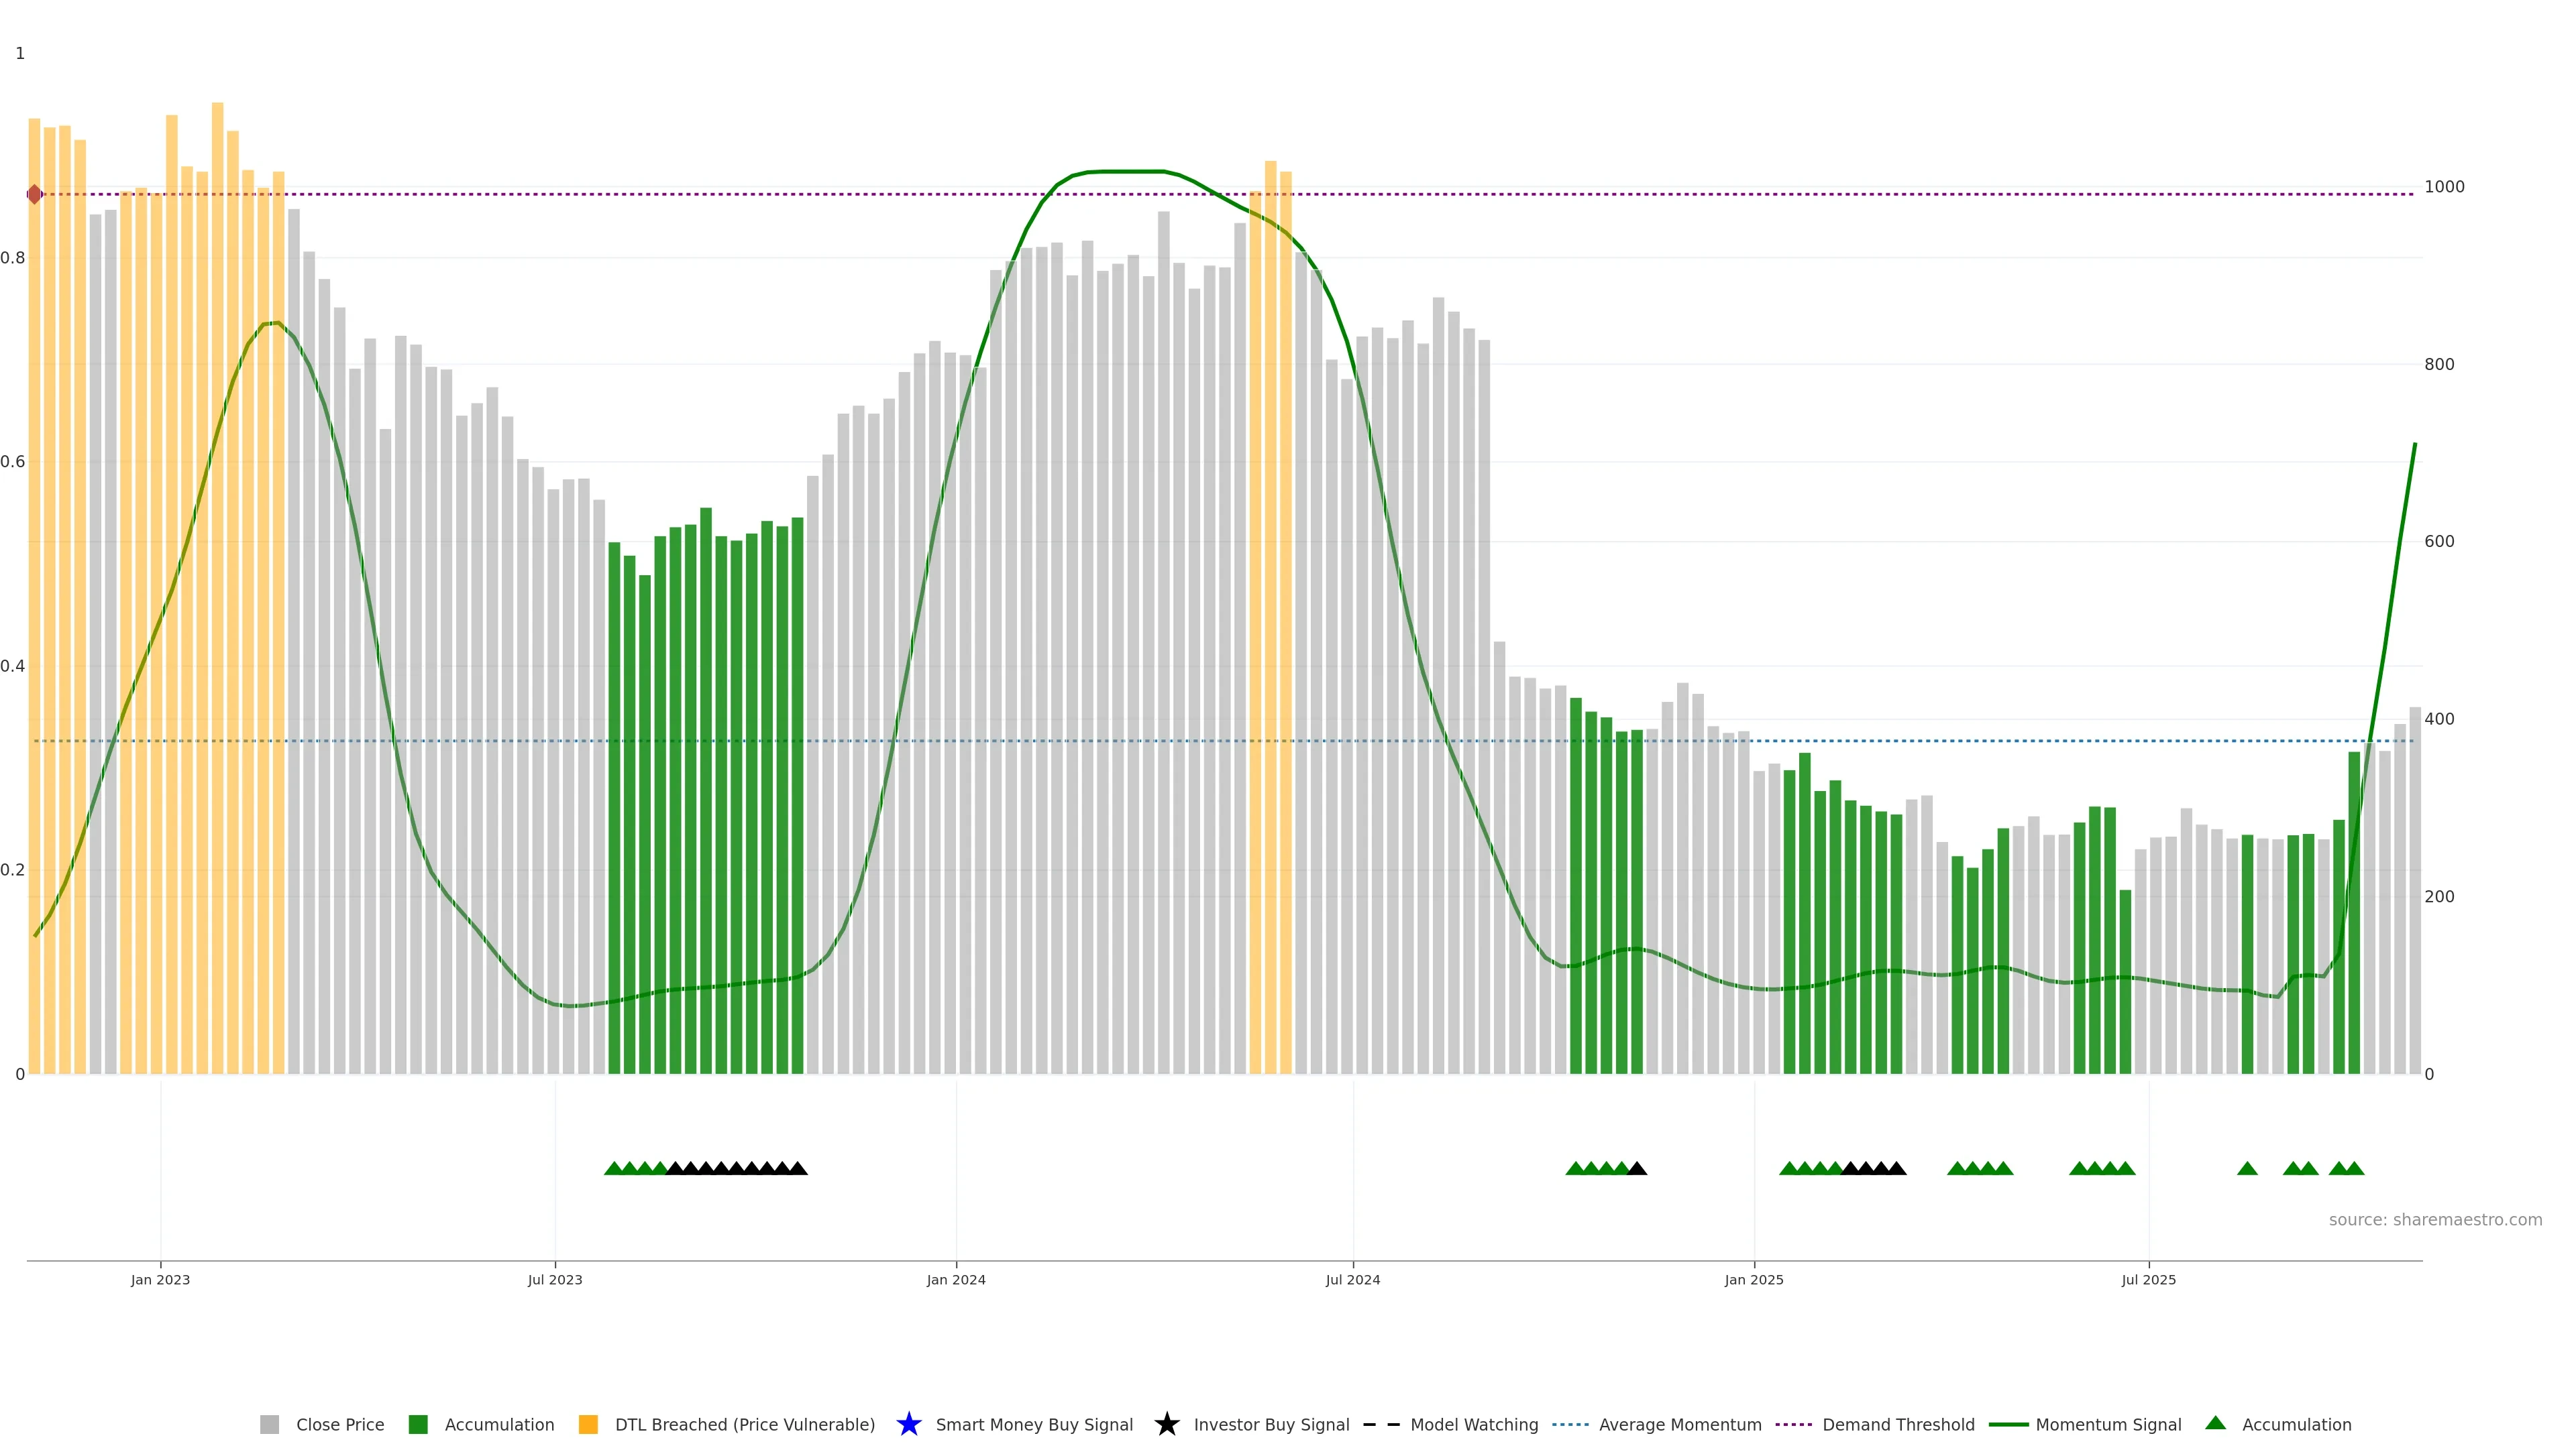Screen dimensions: 2576x1448
Task: Click the Average Momentum dotted line icon
Action: (1570, 1424)
